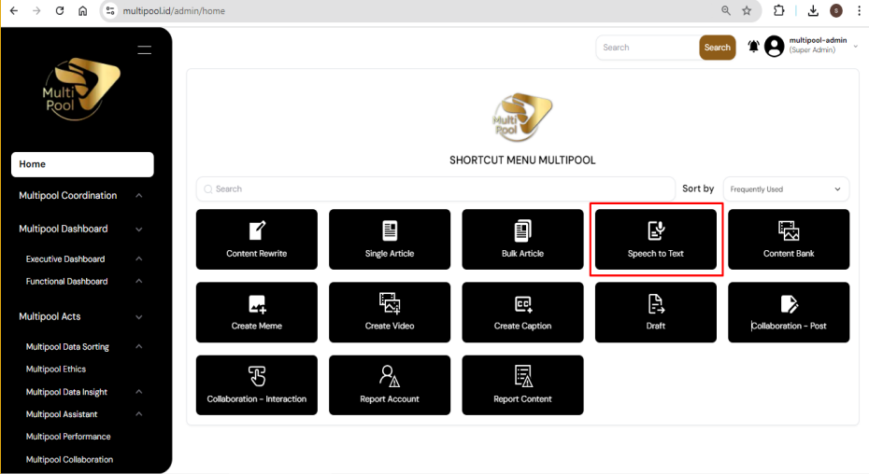Open the Create Video tile
Viewport: 869px width, 474px height.
pyautogui.click(x=390, y=313)
